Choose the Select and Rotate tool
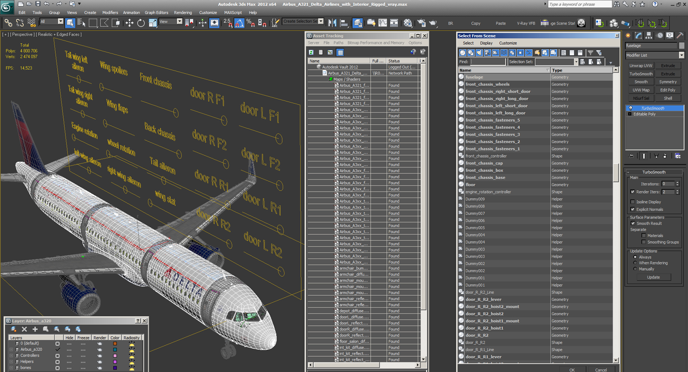The width and height of the screenshot is (688, 372). coord(141,22)
